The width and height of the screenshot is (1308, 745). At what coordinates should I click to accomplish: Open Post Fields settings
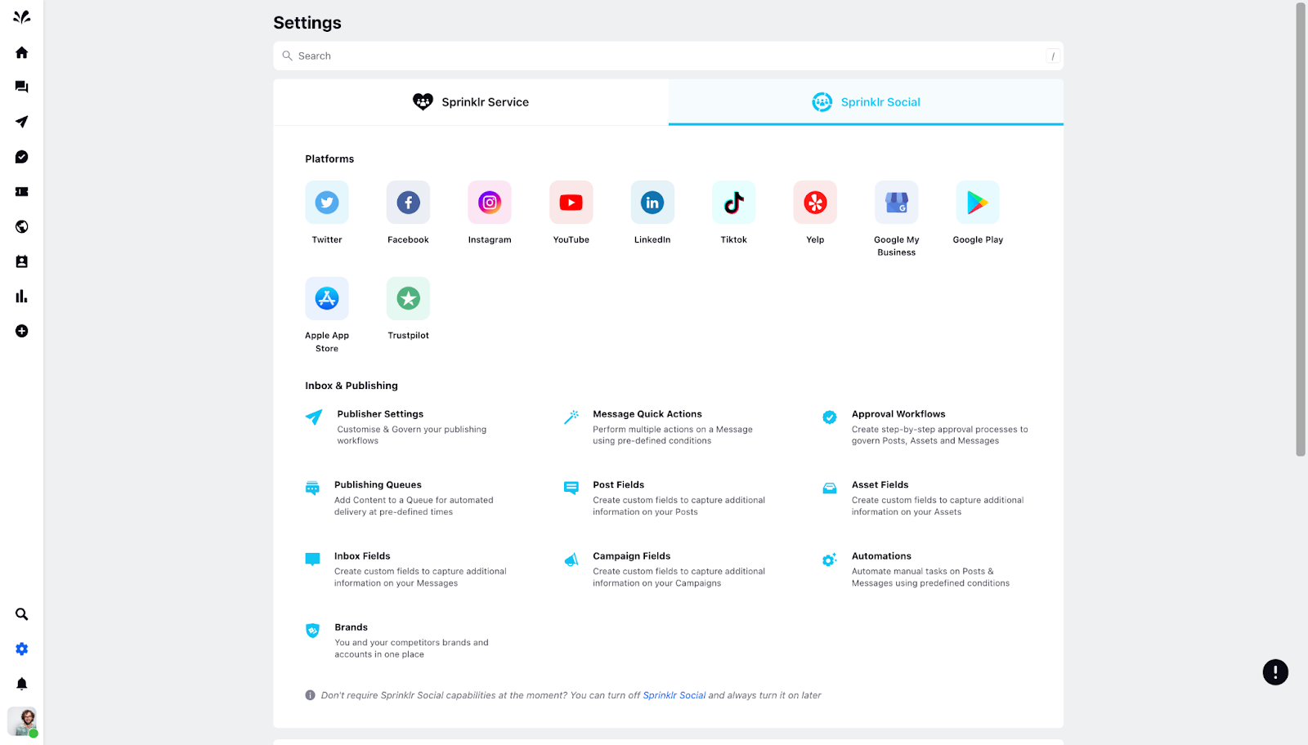619,485
